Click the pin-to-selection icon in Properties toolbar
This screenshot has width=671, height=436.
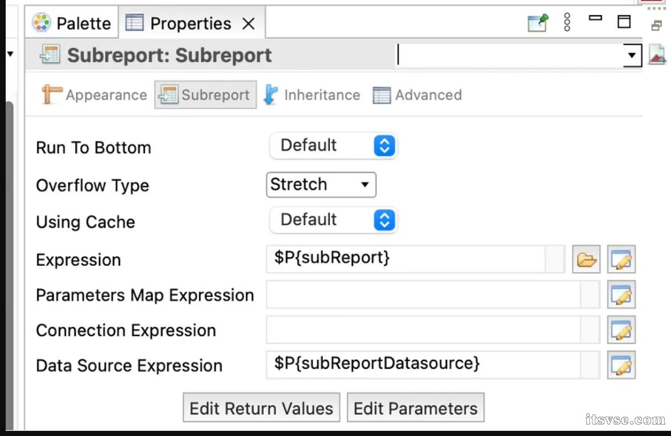point(537,23)
